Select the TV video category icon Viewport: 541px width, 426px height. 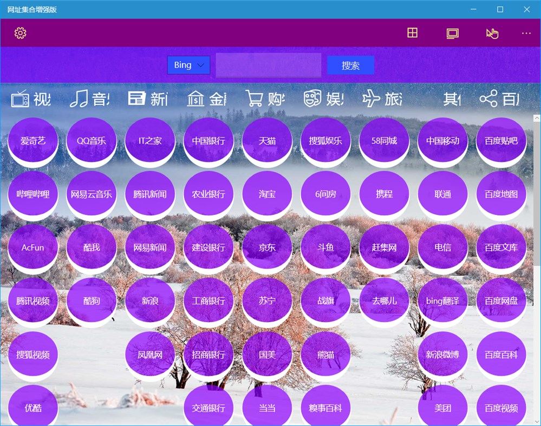click(20, 99)
